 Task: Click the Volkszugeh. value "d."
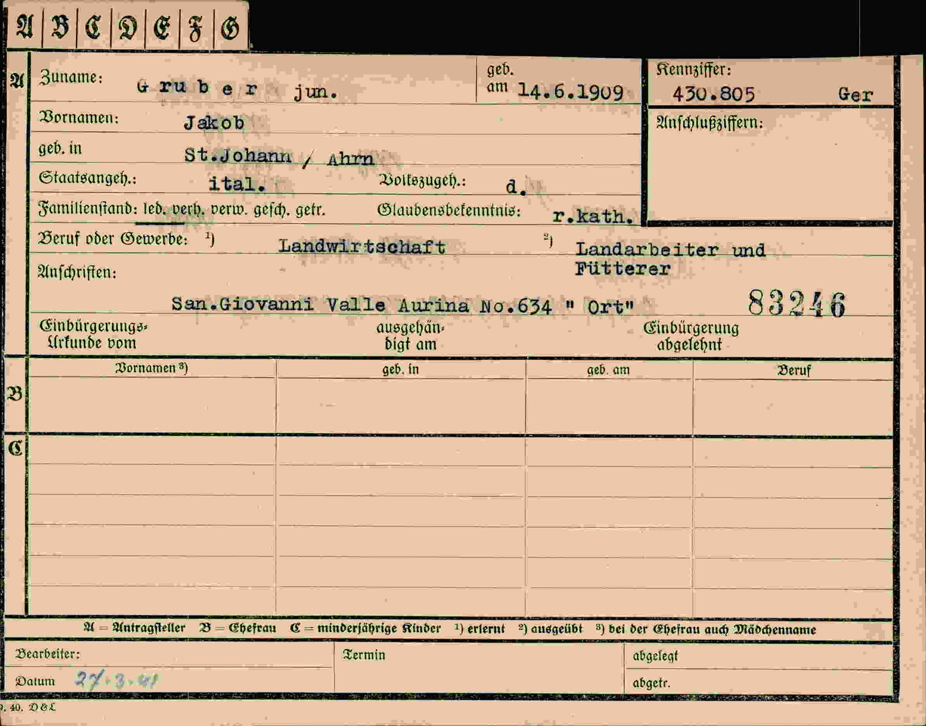517,187
